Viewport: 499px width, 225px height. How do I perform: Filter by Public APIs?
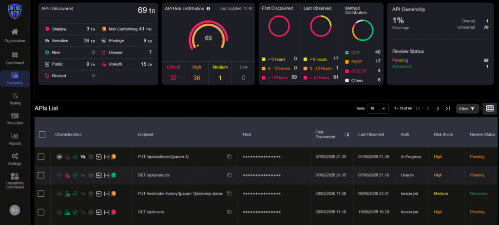pyautogui.click(x=69, y=64)
